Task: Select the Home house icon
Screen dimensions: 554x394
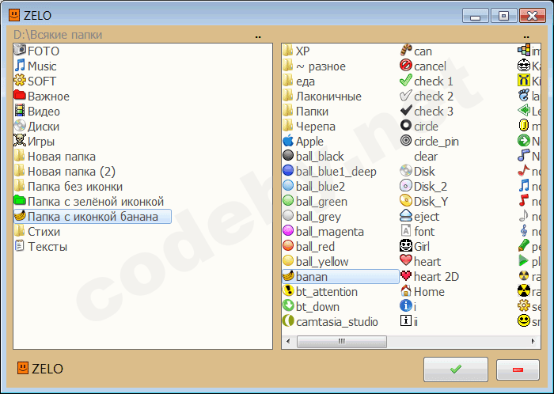Action: (x=406, y=291)
